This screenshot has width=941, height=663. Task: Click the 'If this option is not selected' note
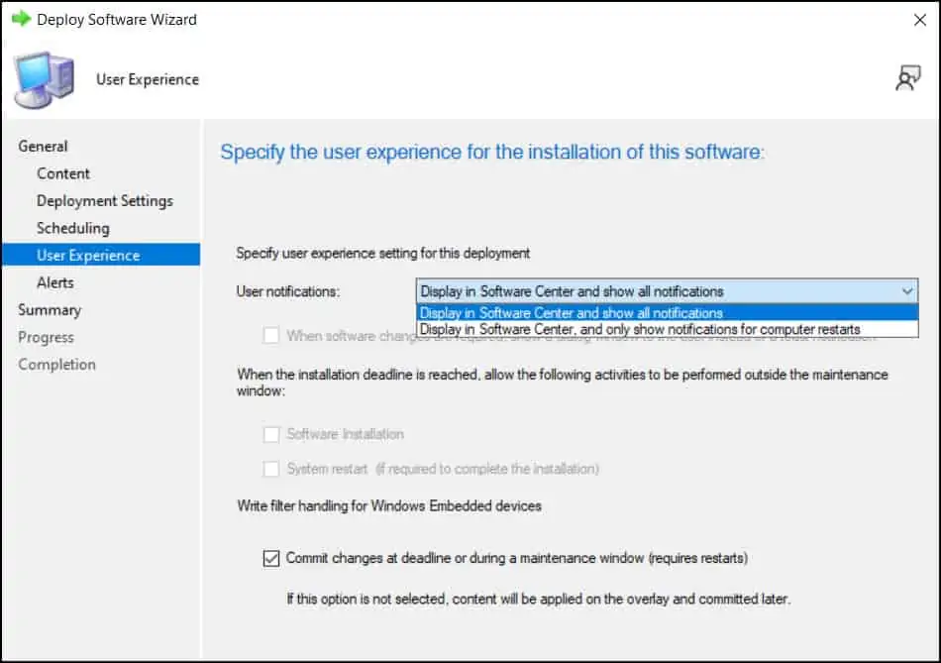point(538,599)
